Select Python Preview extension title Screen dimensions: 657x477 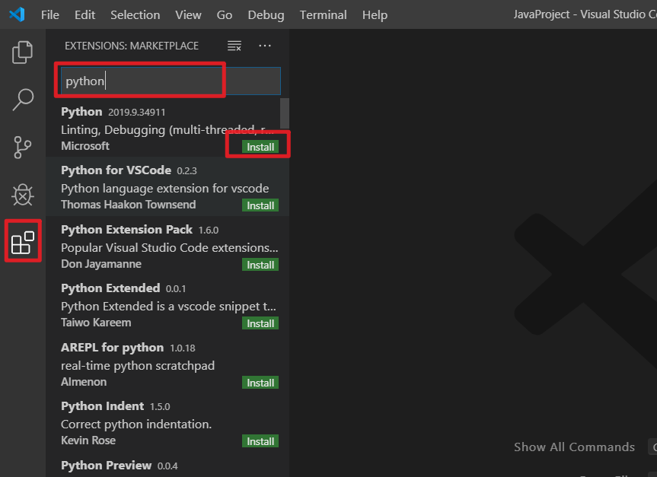(106, 466)
